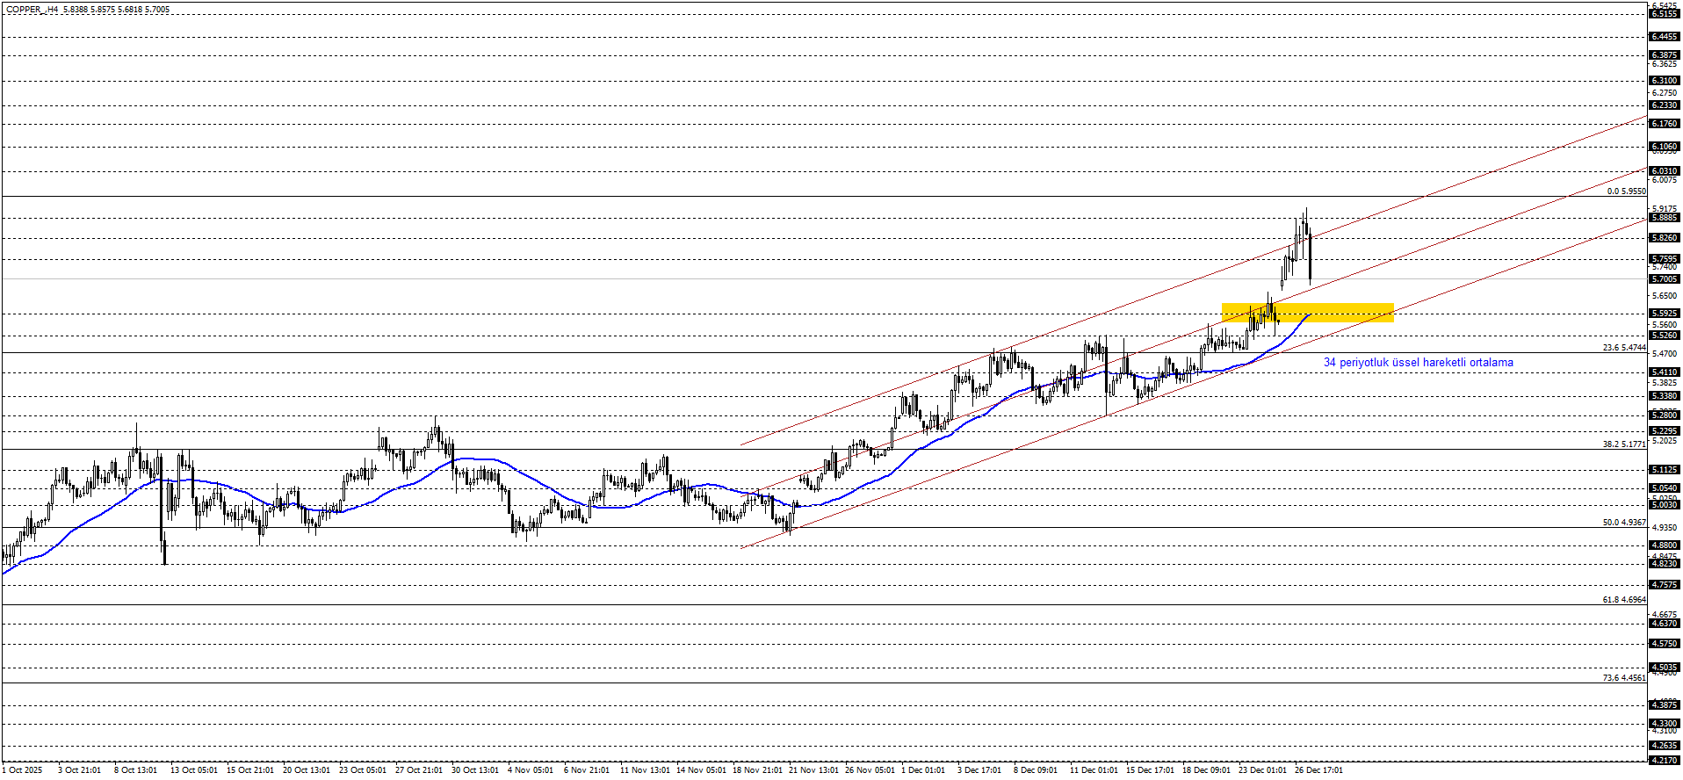
Task: Click the '34 periyotluk üssel hareketli ortalama' annotation
Action: coord(1418,363)
